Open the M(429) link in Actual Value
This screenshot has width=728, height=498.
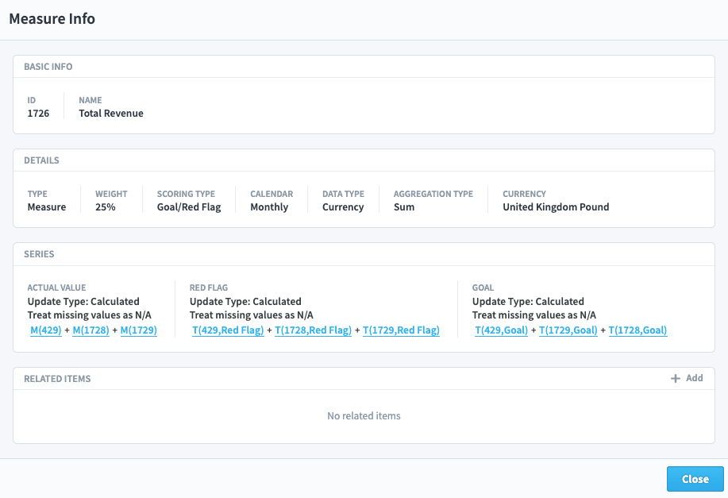[x=45, y=330]
